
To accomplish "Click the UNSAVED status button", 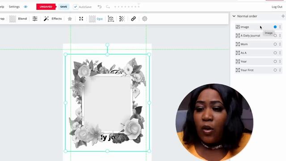I will click(x=46, y=7).
